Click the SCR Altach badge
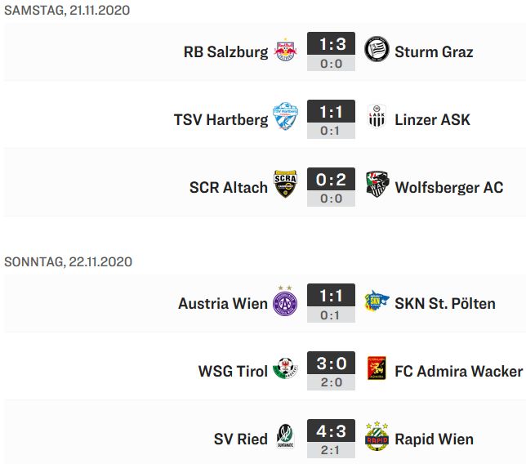 coord(286,187)
